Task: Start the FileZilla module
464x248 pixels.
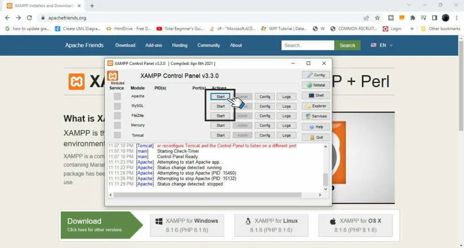Action: (x=221, y=116)
